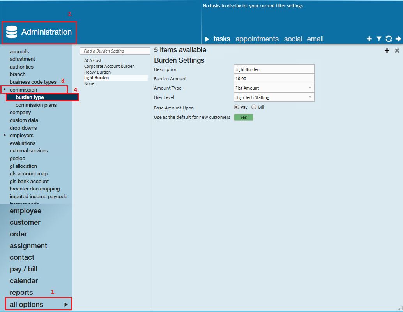Select the Pay radio button
This screenshot has height=312, width=403.
(236, 107)
